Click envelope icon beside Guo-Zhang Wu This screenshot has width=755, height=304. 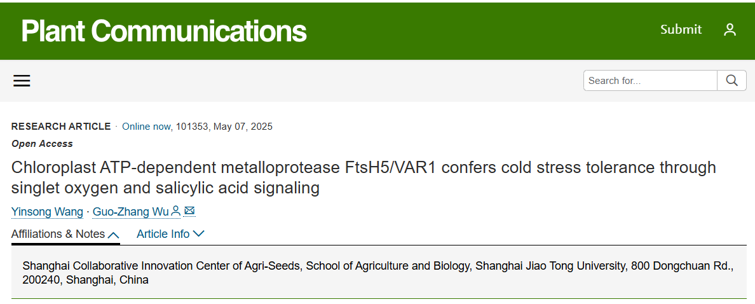190,211
